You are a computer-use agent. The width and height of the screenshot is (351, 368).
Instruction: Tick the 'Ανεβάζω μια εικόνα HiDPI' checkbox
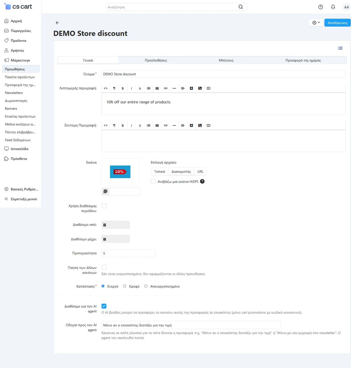(x=153, y=181)
